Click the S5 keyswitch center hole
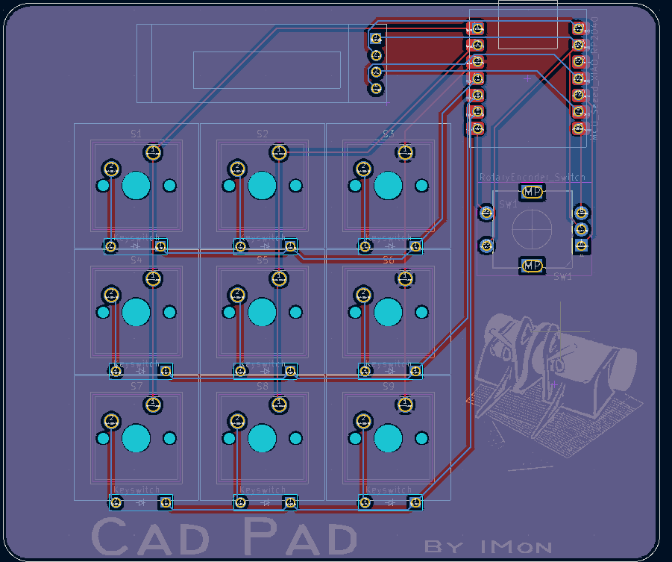672x562 pixels. tap(263, 312)
